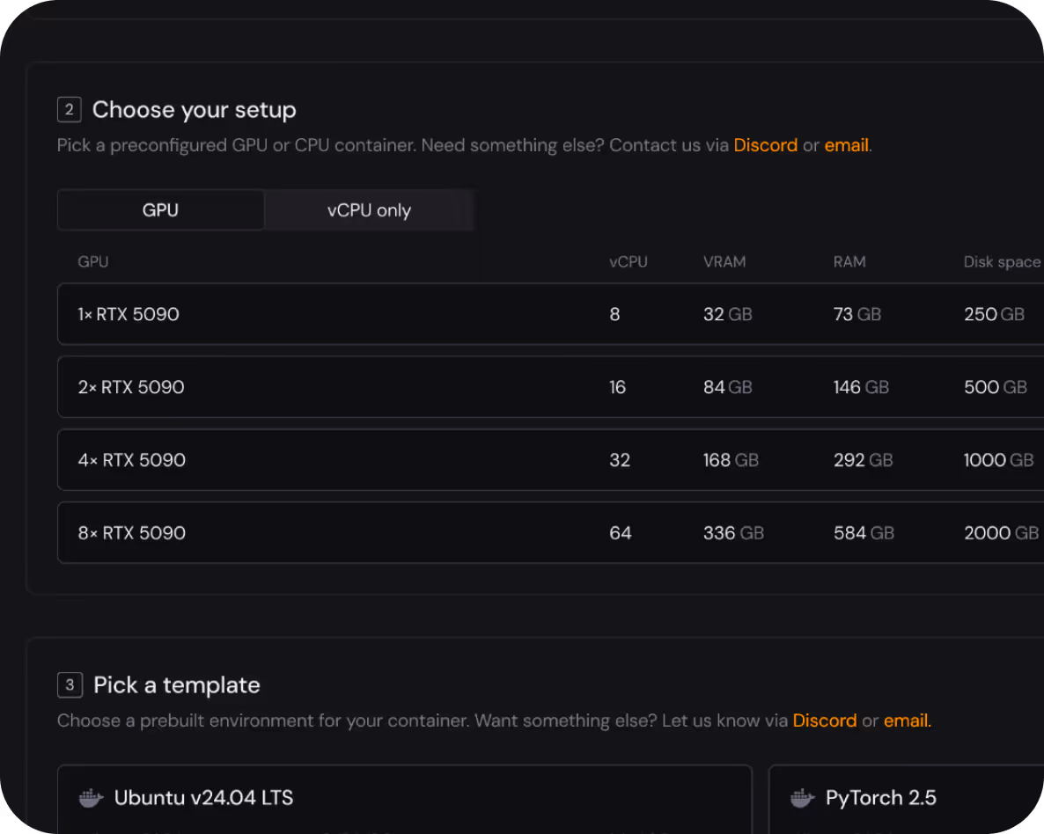Select the Ubuntu v24.04 LTS template title
The width and height of the screenshot is (1044, 834).
[203, 798]
